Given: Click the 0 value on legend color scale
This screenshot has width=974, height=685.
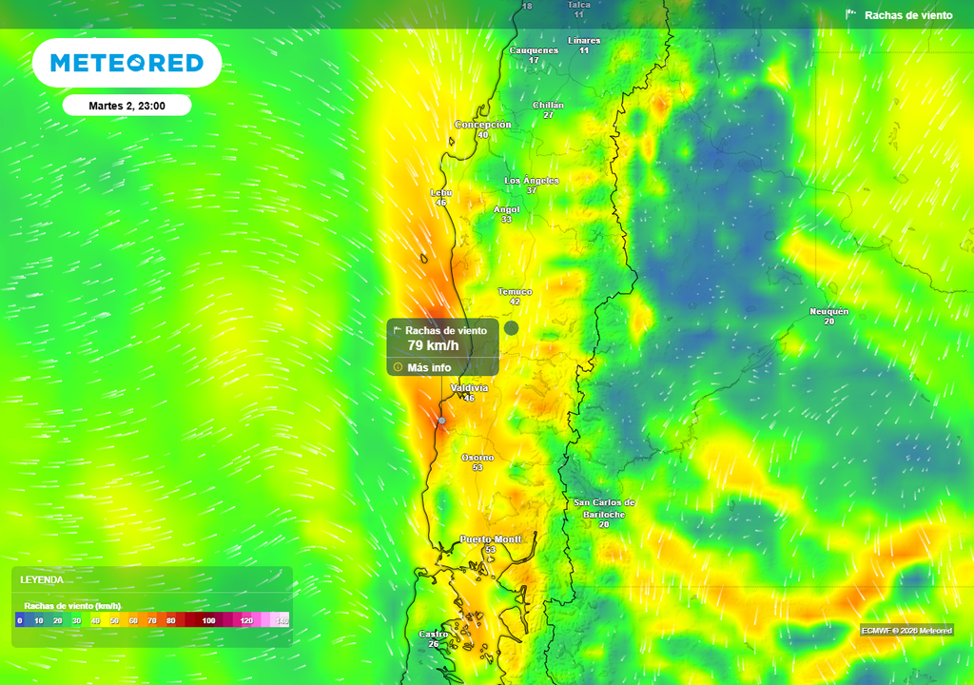Looking at the screenshot, I should 20,620.
